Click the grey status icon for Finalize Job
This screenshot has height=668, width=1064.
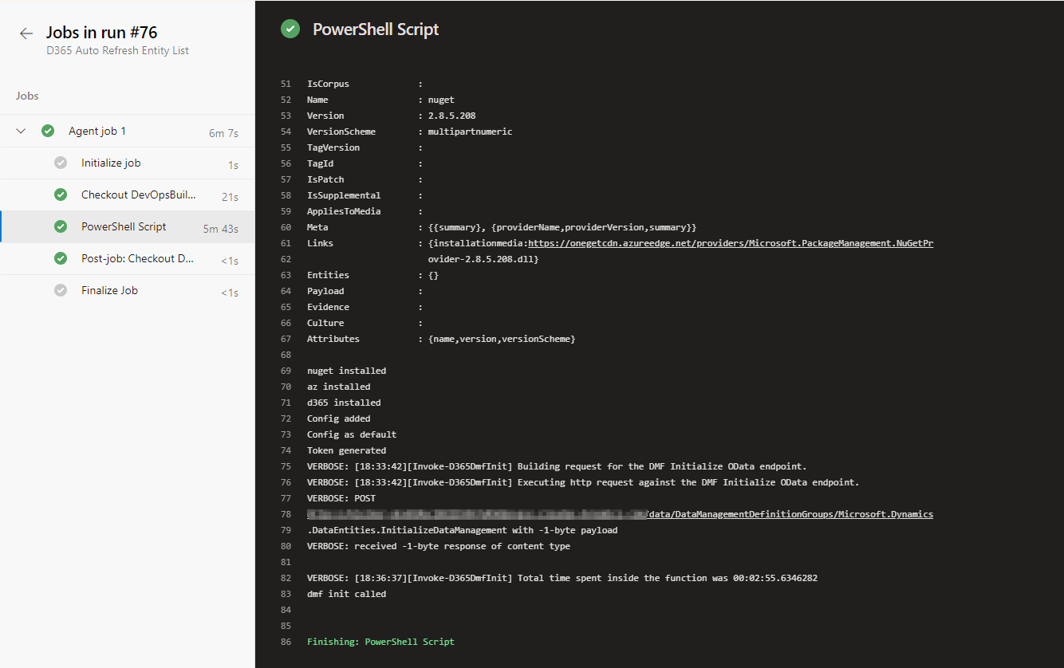(61, 290)
